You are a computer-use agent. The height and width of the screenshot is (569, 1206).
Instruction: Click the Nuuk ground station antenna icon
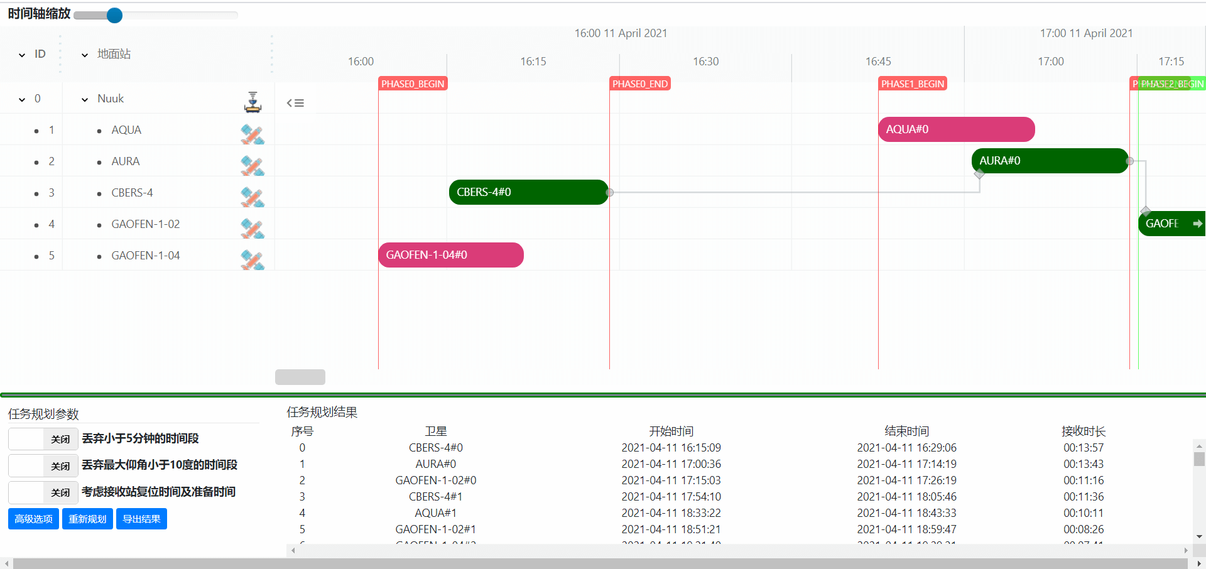[253, 102]
